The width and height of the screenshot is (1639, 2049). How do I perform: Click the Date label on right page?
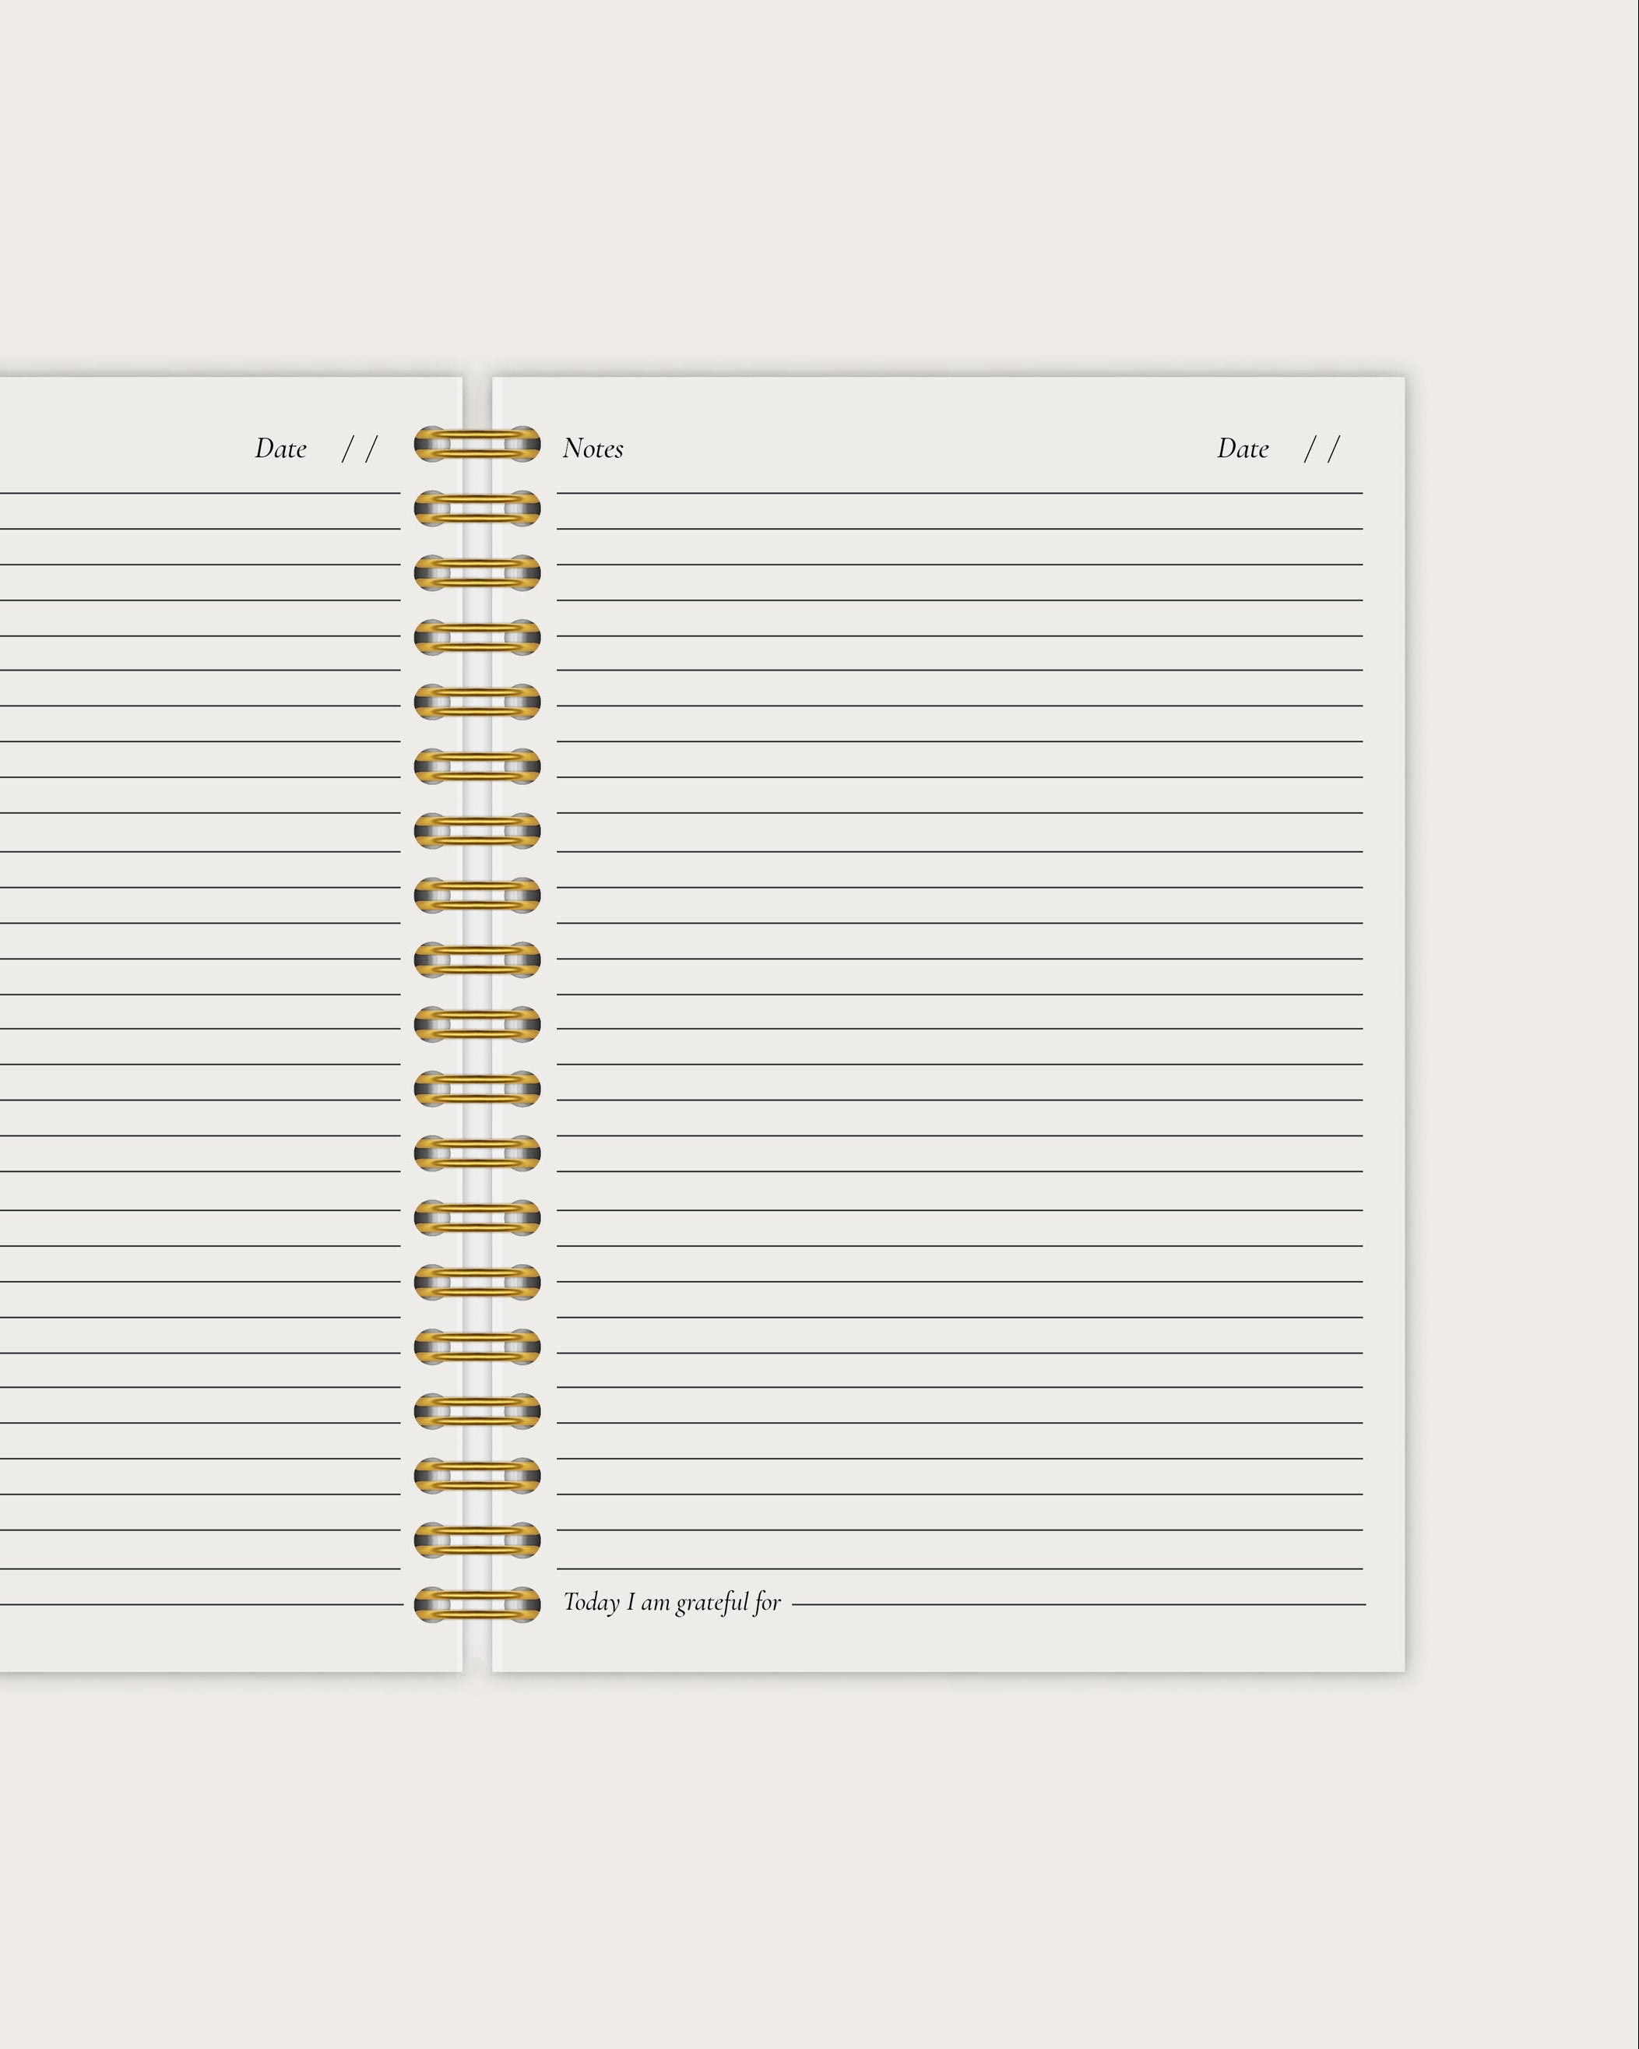pyautogui.click(x=1242, y=449)
